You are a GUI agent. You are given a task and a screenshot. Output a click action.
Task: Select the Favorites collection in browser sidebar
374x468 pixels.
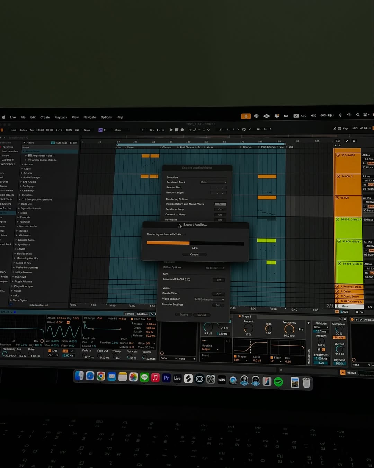click(8, 147)
